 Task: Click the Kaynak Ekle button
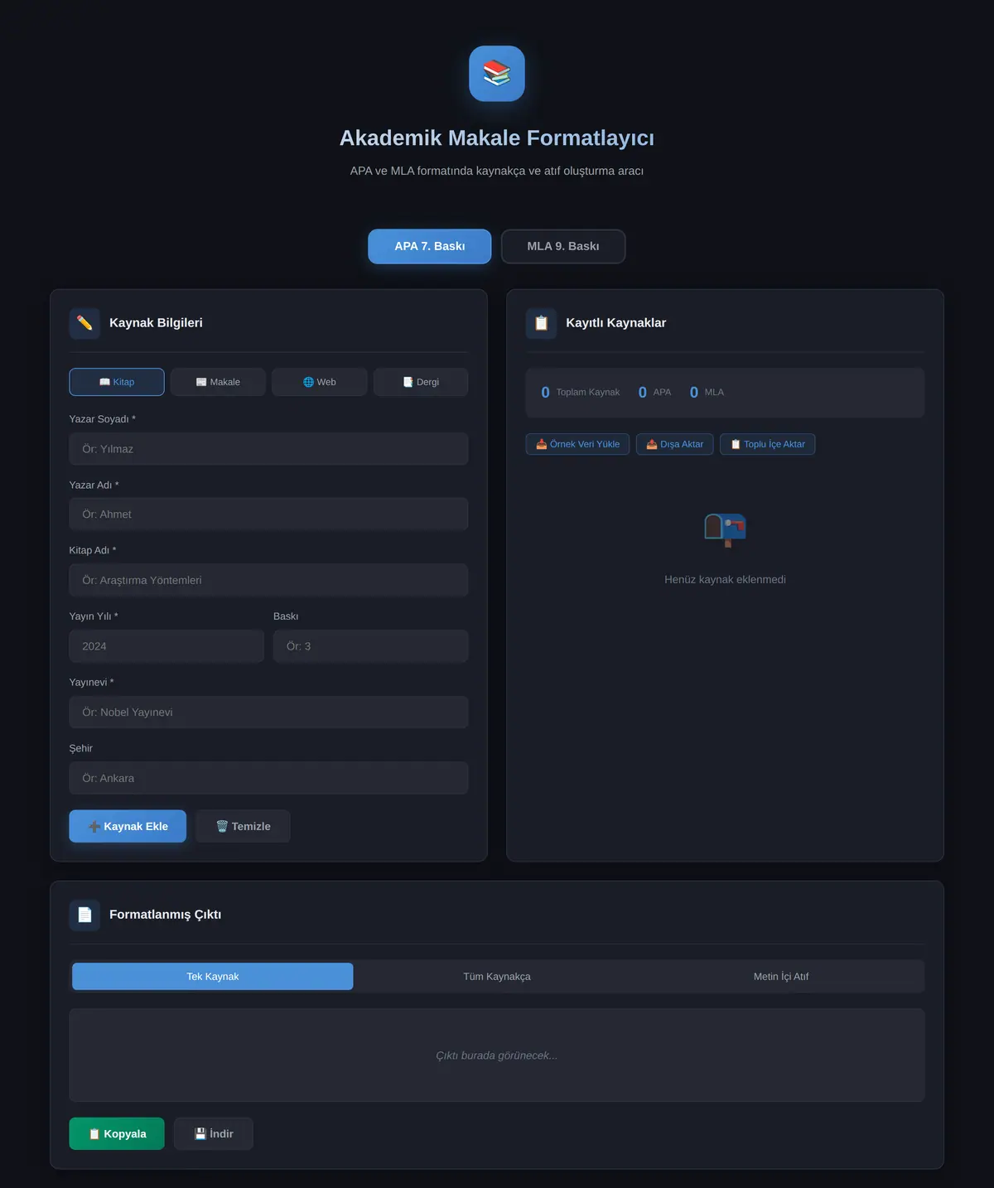128,827
